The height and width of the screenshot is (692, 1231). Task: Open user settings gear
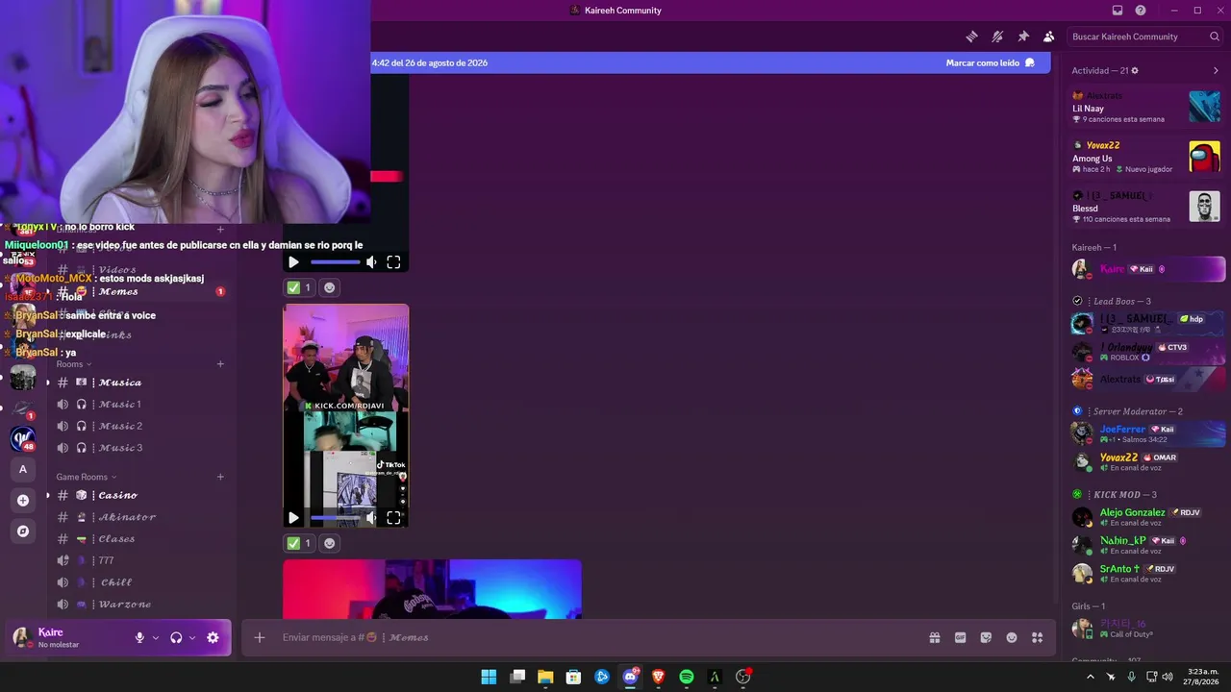213,638
